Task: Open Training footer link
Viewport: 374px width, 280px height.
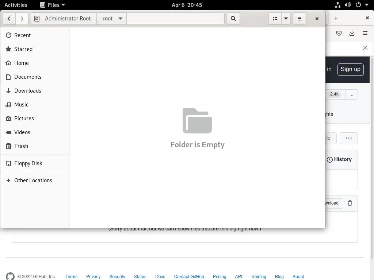Action: [x=258, y=276]
